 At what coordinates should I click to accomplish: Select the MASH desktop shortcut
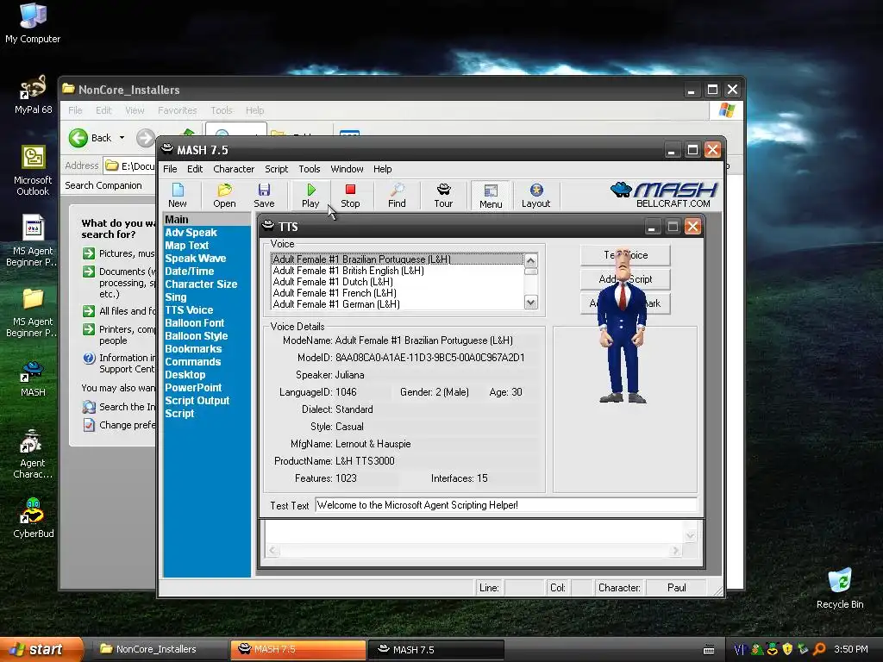33,379
